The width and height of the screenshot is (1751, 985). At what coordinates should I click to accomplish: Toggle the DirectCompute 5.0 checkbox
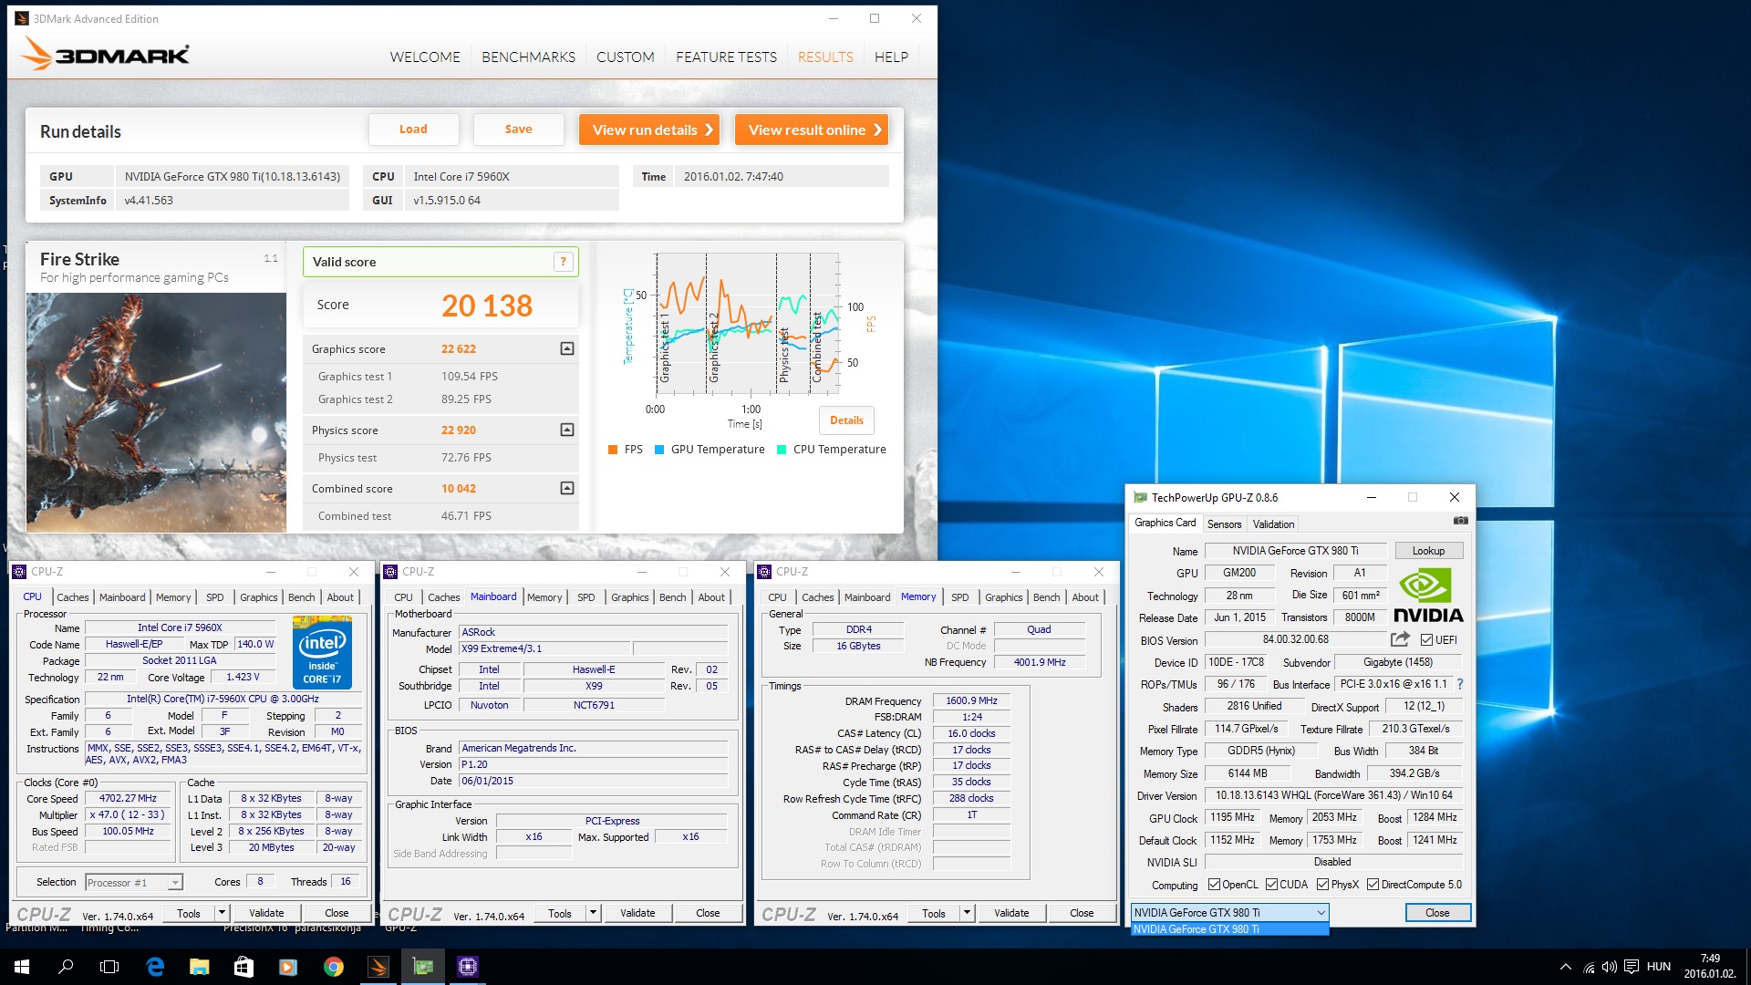1373,885
